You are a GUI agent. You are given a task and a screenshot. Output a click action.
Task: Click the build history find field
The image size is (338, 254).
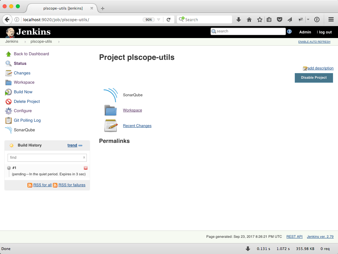(x=47, y=158)
